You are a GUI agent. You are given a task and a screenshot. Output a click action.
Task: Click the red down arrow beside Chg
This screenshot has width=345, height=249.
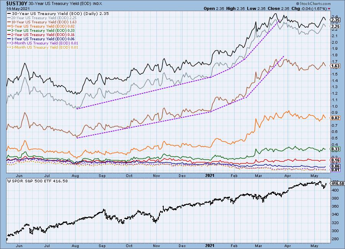[329, 9]
